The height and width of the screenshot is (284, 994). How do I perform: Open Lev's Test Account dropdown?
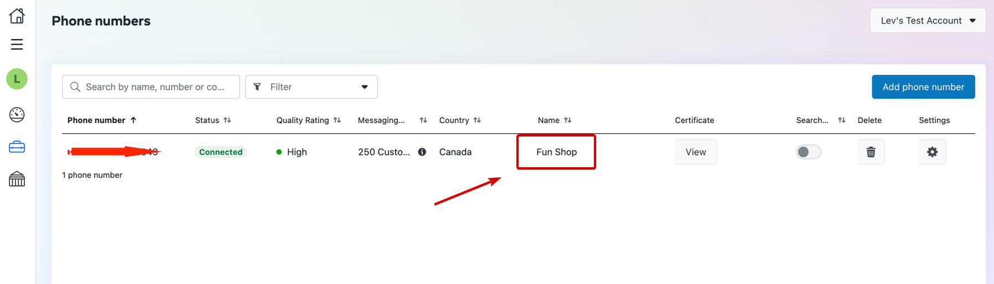(928, 20)
